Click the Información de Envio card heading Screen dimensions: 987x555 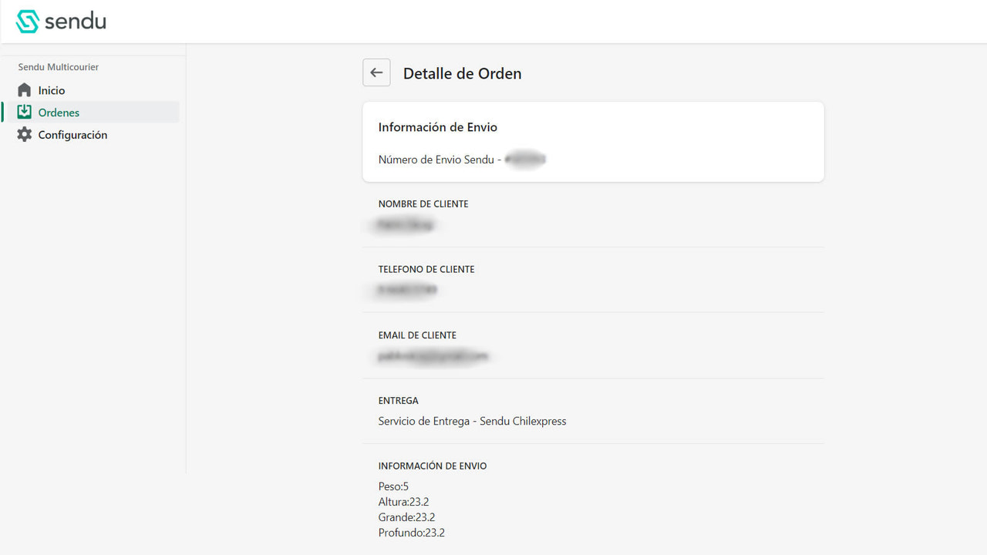click(438, 127)
